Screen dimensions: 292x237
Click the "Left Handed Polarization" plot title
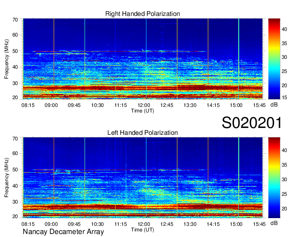click(143, 133)
